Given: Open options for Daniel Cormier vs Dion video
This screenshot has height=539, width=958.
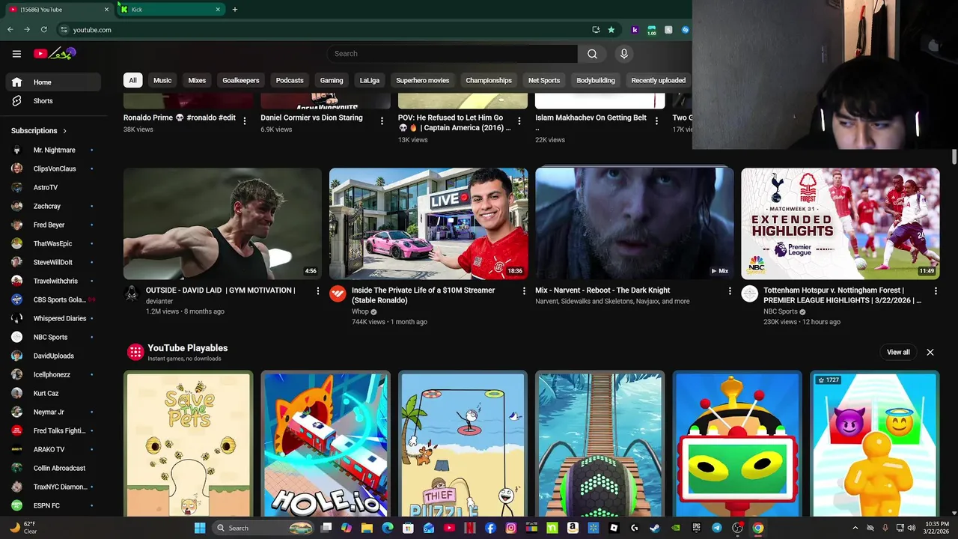Looking at the screenshot, I should coord(382,121).
